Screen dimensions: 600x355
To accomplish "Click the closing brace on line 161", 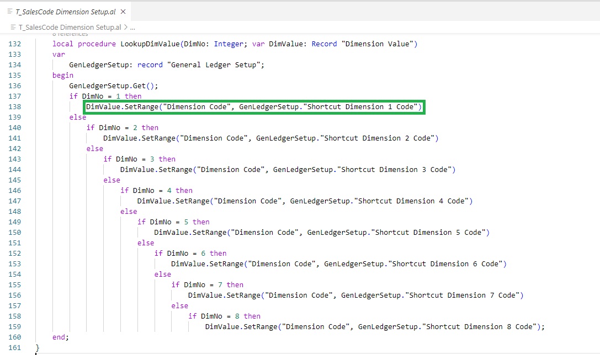I will tap(38, 348).
